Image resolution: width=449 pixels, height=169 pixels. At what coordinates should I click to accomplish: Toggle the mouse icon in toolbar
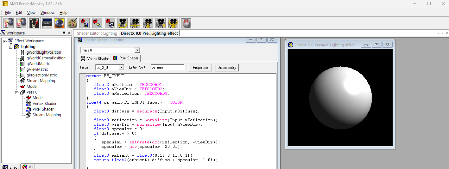click(x=186, y=23)
